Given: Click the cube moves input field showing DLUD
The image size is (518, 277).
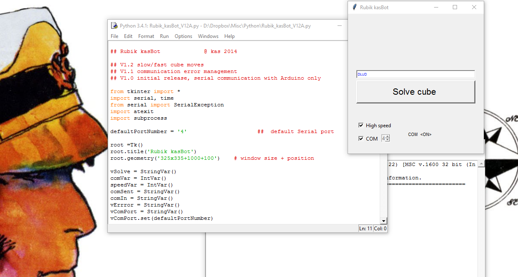Looking at the screenshot, I should pos(416,74).
